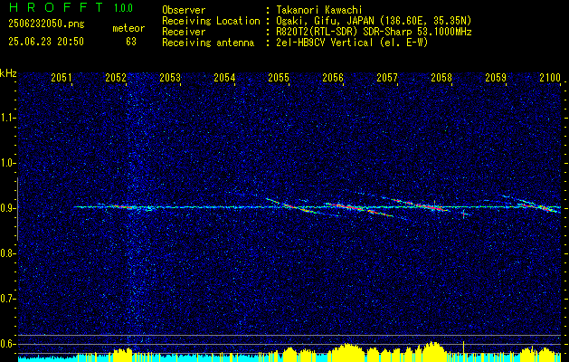Viewport: 569px width, 362px height.
Task: Select the file name 2506232050.png
Action: tap(46, 24)
